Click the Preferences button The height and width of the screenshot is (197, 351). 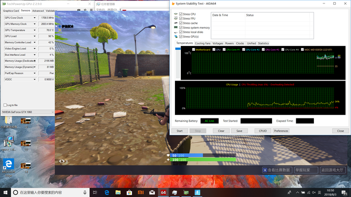[281, 131]
